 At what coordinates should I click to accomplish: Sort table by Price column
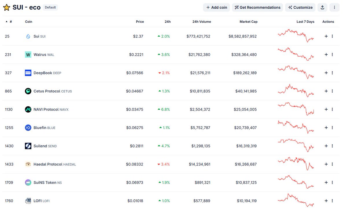tap(140, 22)
